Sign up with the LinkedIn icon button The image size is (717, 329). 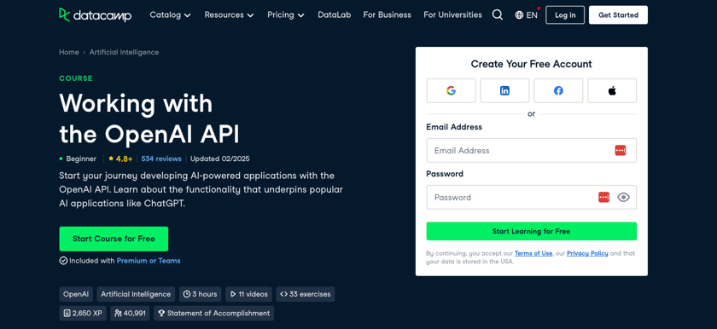(504, 91)
